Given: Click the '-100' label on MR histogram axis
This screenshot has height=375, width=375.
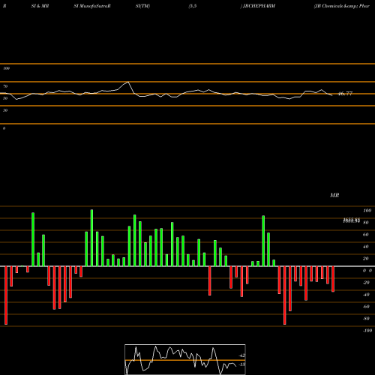Looking at the screenshot, I should [367, 331].
